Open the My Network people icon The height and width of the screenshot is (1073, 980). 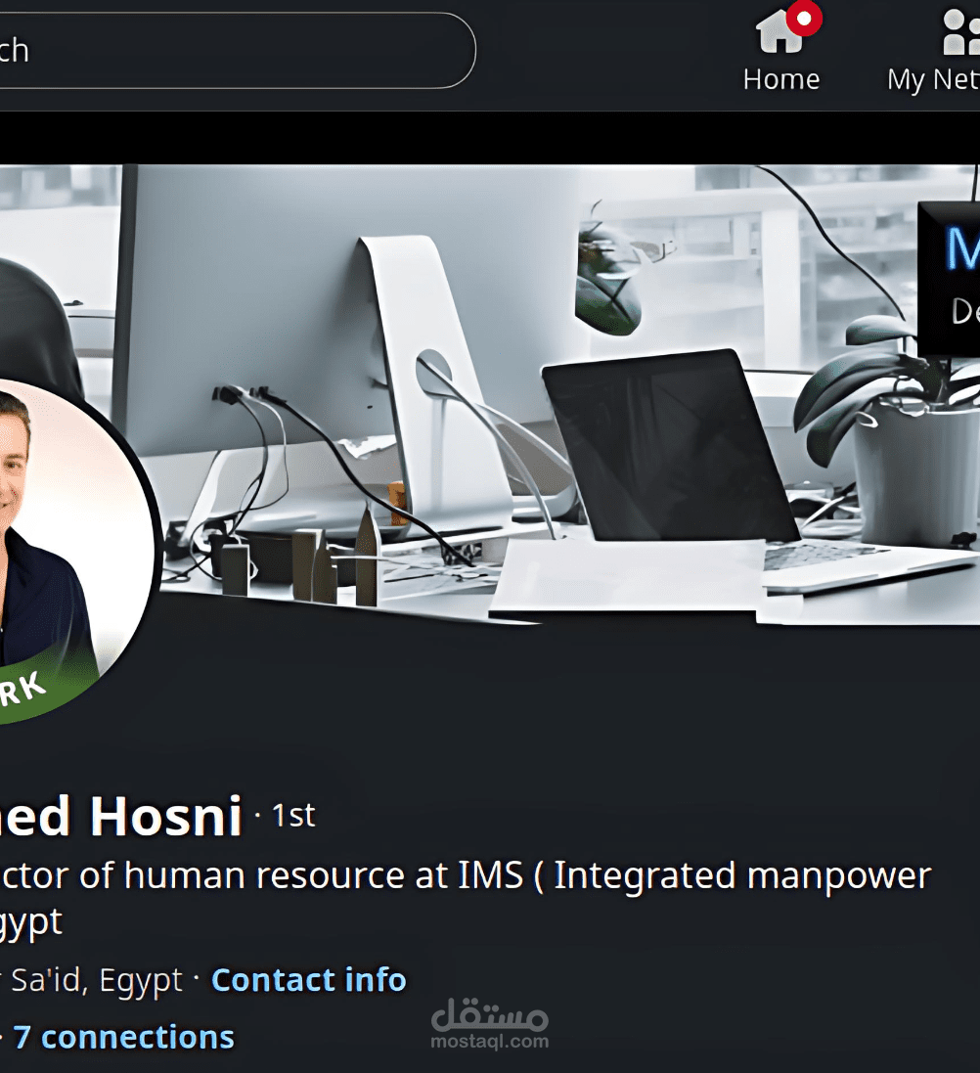[961, 31]
